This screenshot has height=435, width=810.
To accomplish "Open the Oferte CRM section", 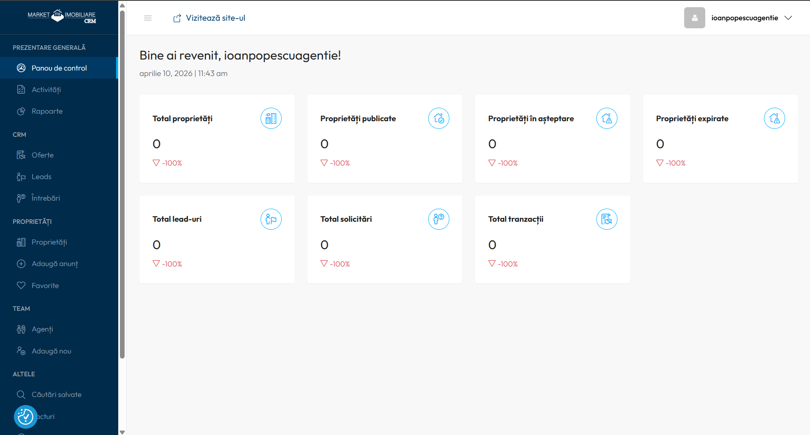I will [42, 155].
